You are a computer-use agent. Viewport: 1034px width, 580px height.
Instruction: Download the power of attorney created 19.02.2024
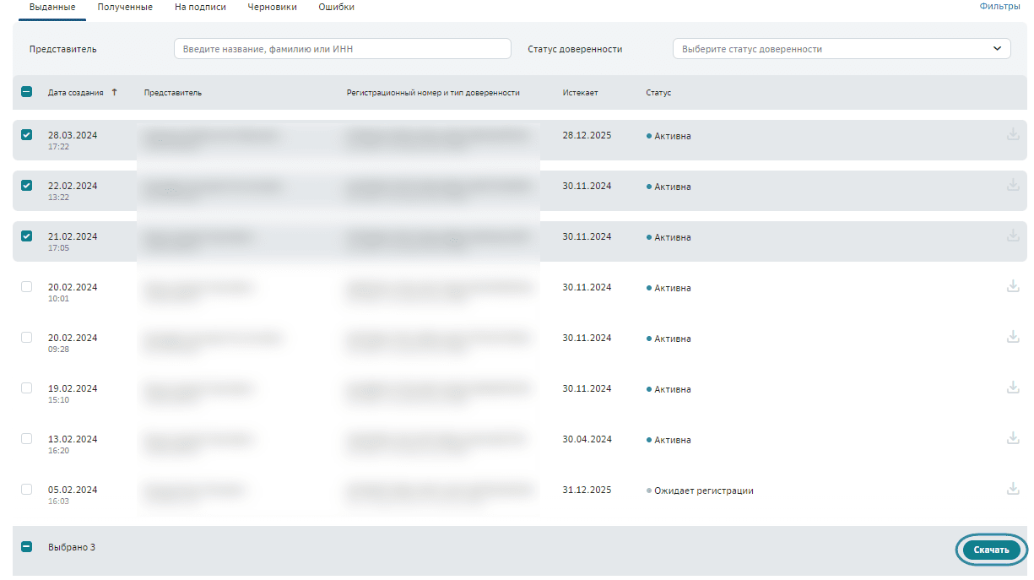[1013, 388]
